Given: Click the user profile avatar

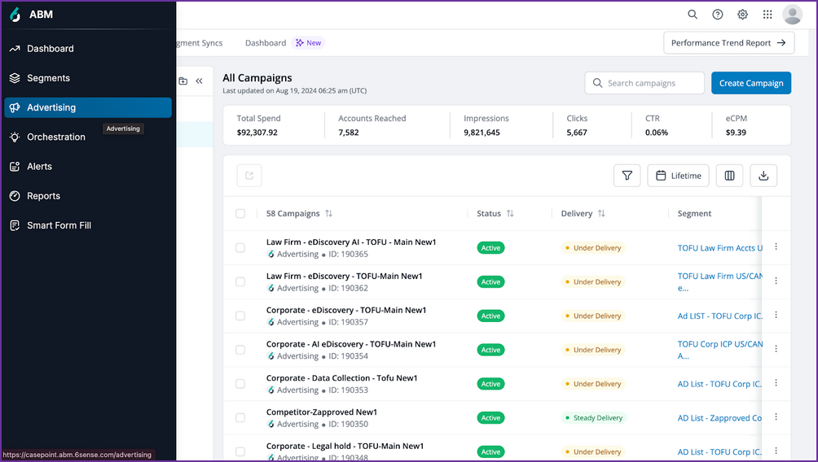Looking at the screenshot, I should [792, 15].
